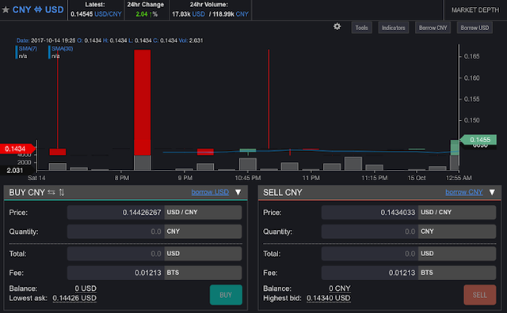This screenshot has height=313, width=507.
Task: Open the Tools dropdown
Action: 361,28
